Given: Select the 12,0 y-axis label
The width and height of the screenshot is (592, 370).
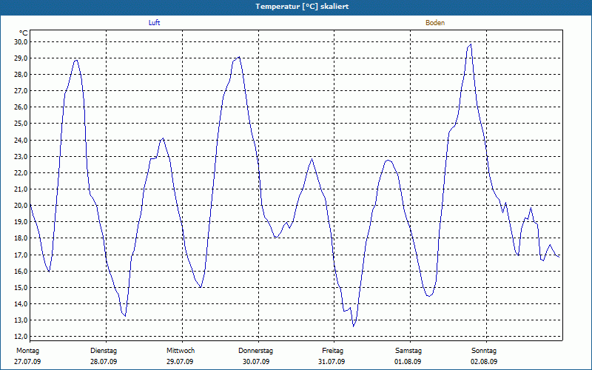Looking at the screenshot, I should click(21, 337).
